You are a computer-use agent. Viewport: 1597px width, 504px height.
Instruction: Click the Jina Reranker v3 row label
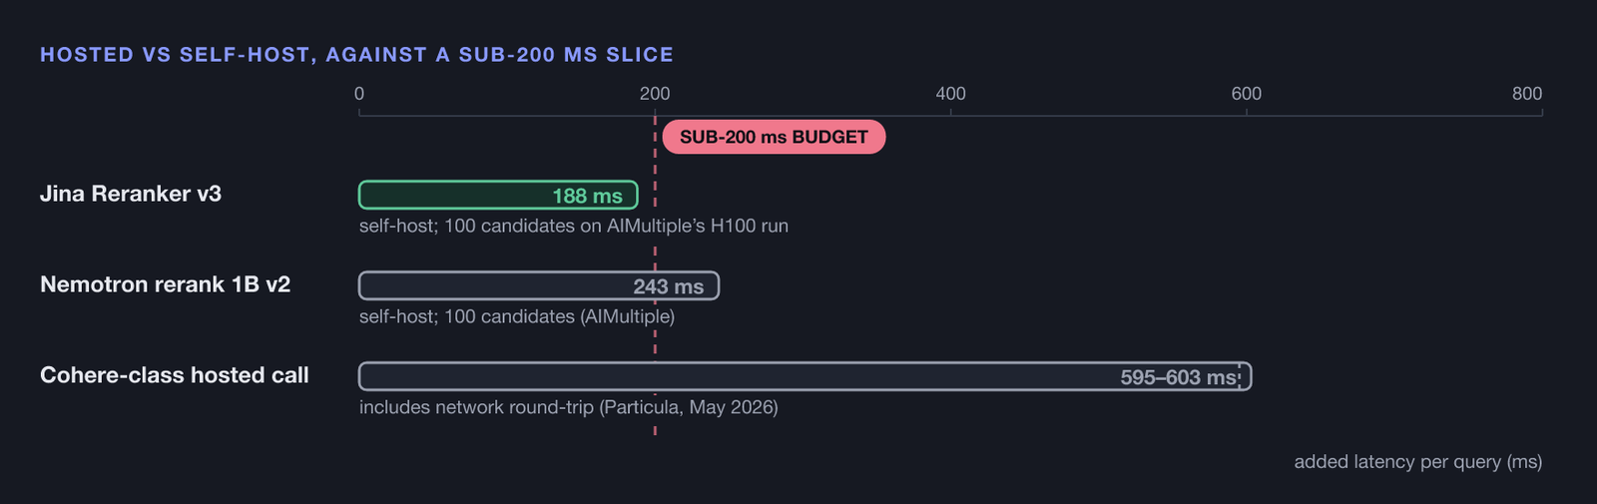[x=131, y=194]
